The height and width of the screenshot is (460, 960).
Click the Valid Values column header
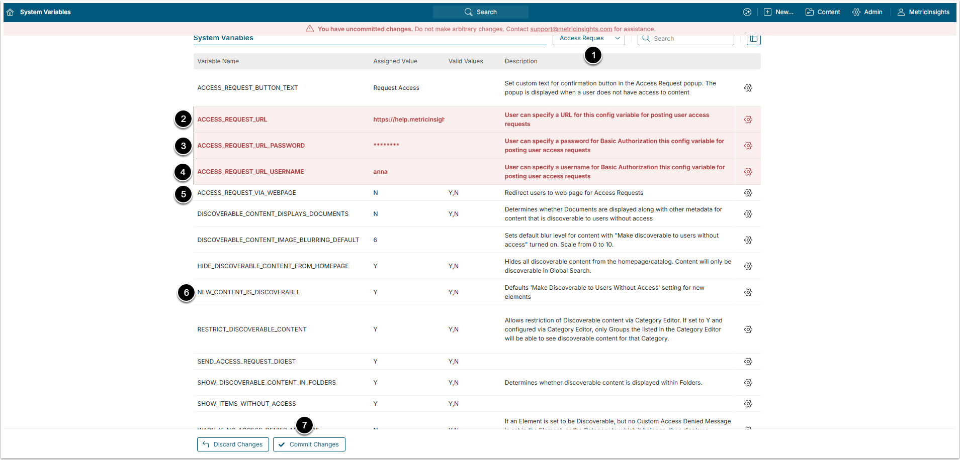click(x=465, y=61)
